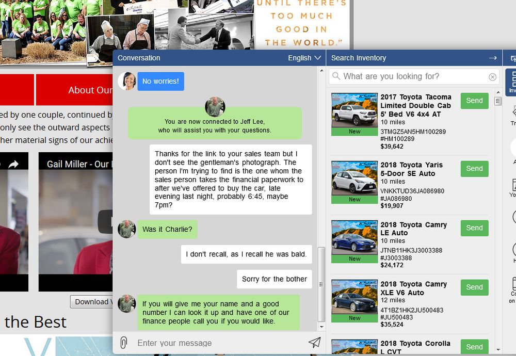The width and height of the screenshot is (516, 356).
Task: Click the "What are you looking for?" search box
Action: pyautogui.click(x=414, y=76)
